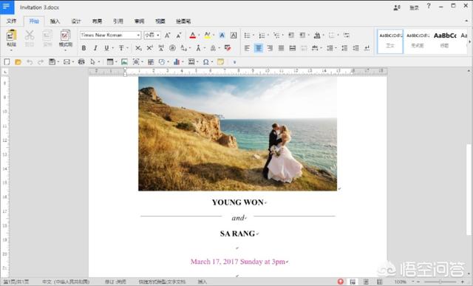
Task: Click the insert symbol omega icon
Action: (205, 62)
